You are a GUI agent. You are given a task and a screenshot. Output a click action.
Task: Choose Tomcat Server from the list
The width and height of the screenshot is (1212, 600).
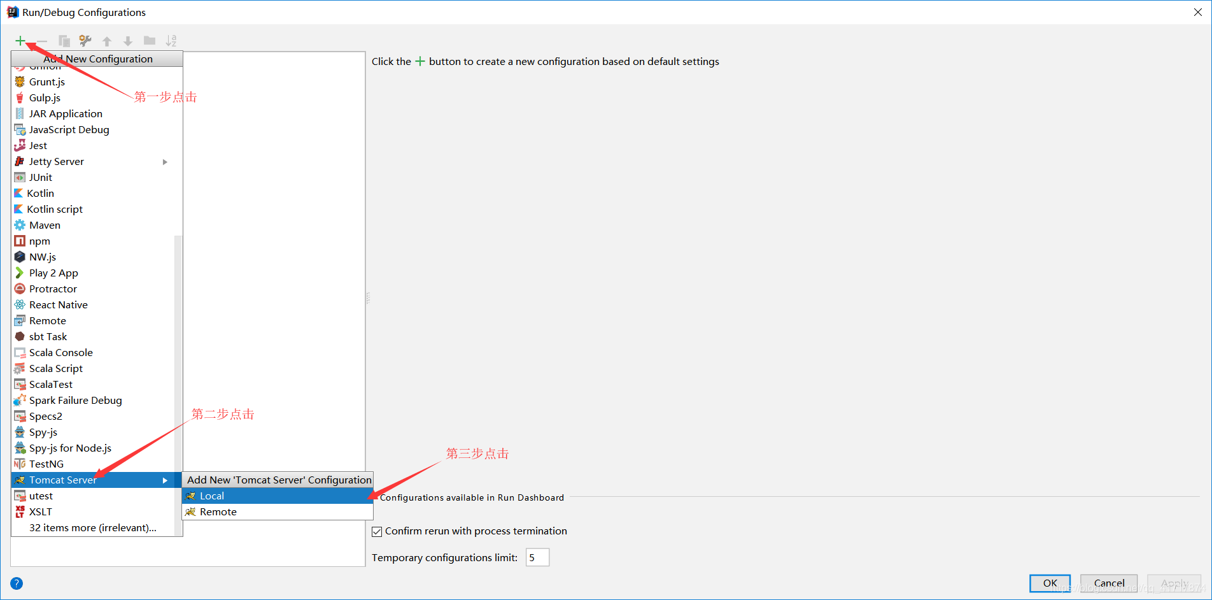click(92, 480)
